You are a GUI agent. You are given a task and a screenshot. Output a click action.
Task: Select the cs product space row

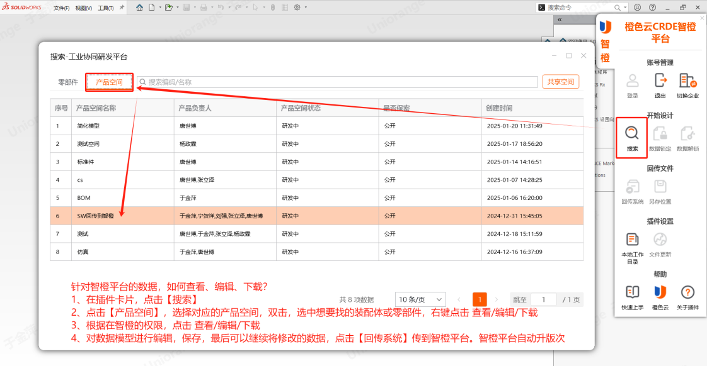point(316,180)
